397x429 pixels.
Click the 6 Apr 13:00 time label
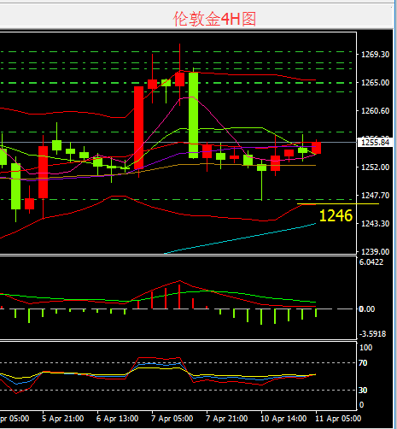point(117,419)
